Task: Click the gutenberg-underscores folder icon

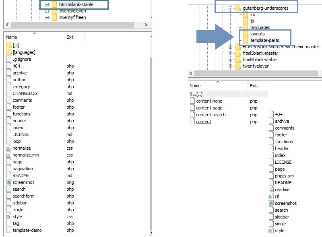Action: click(238, 8)
